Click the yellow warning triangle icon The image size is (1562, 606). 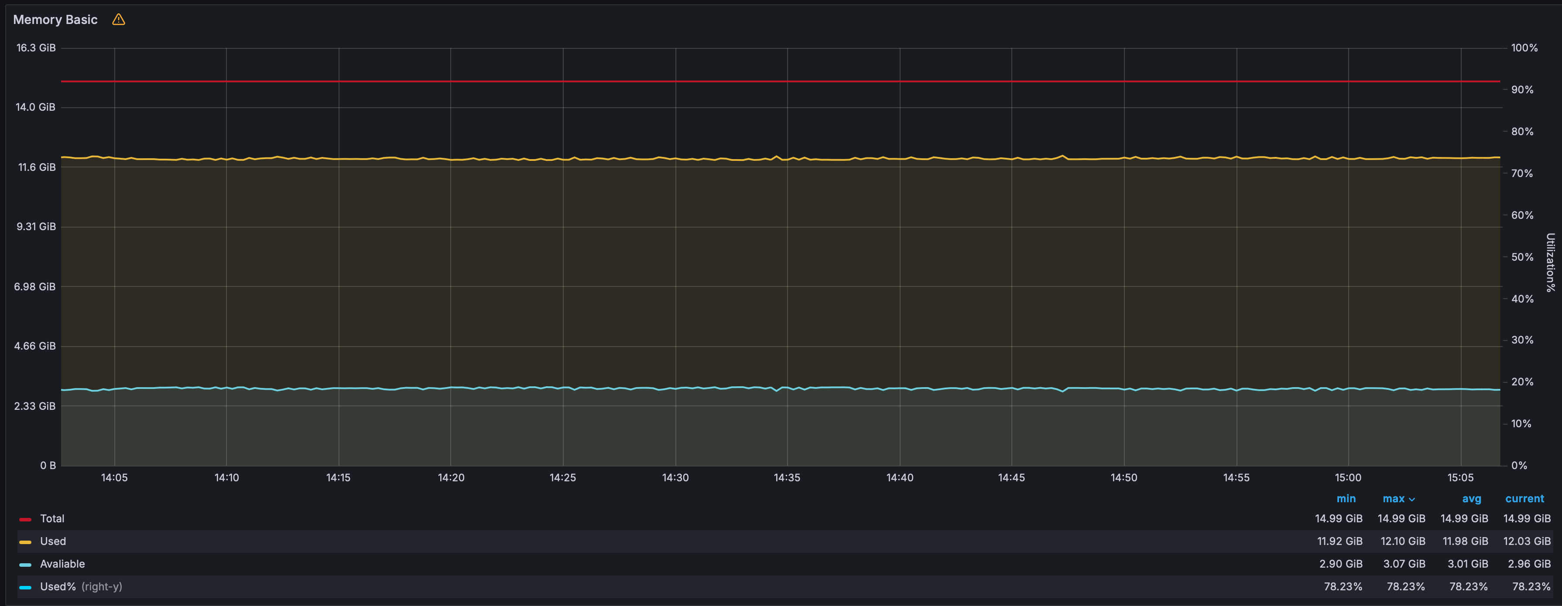click(x=119, y=19)
